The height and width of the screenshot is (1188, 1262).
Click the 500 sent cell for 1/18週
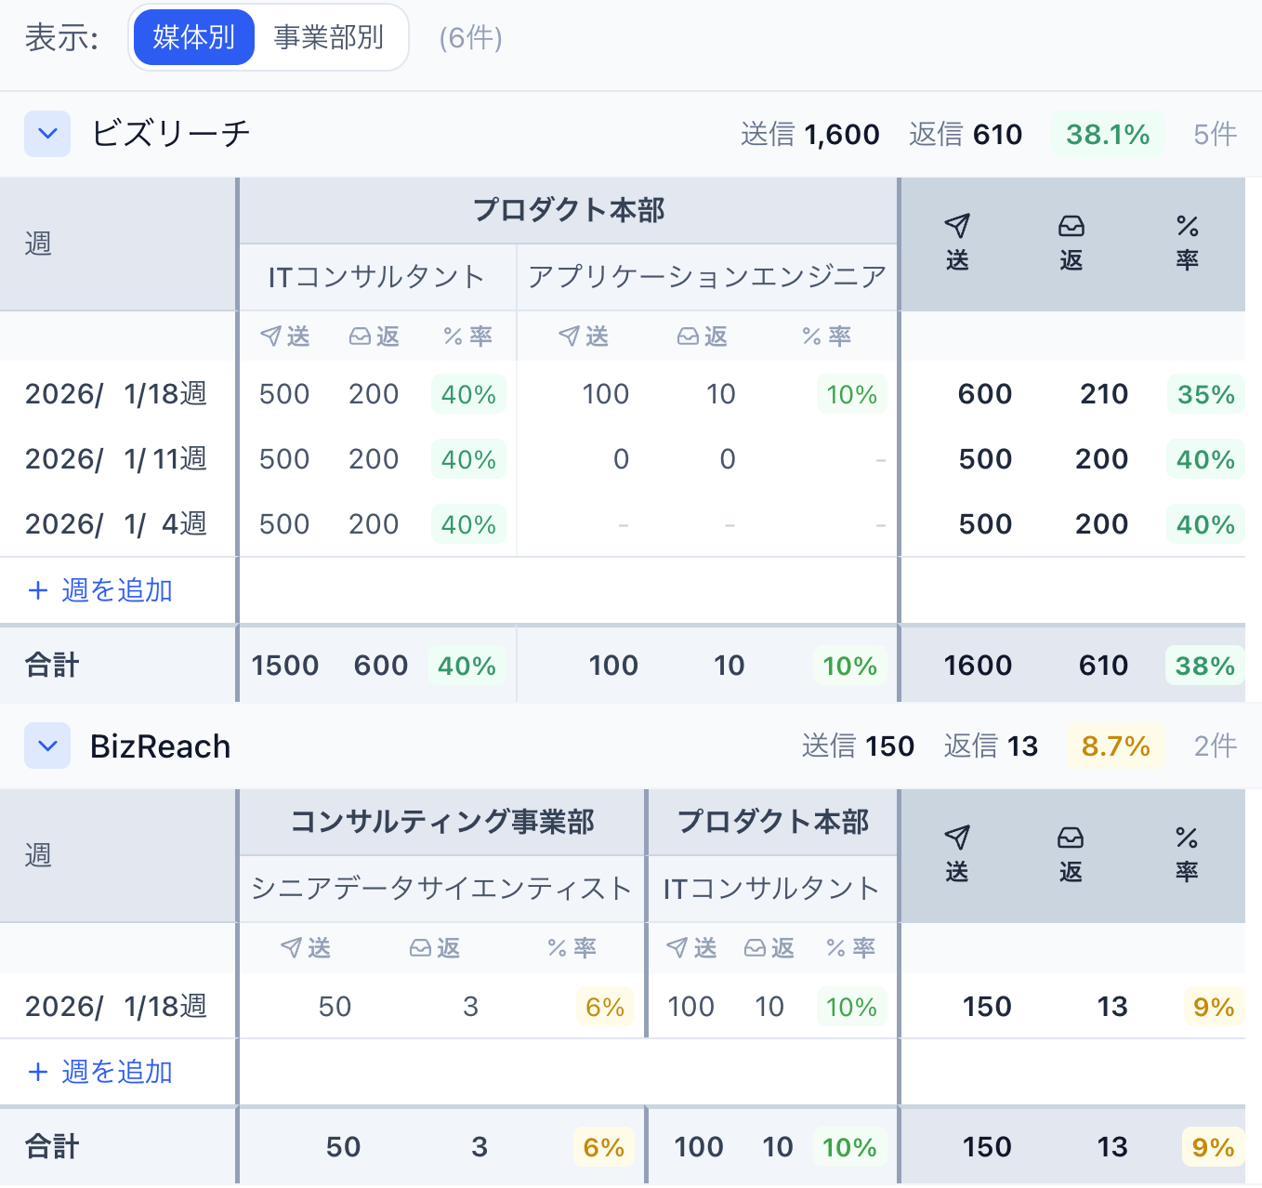click(283, 394)
